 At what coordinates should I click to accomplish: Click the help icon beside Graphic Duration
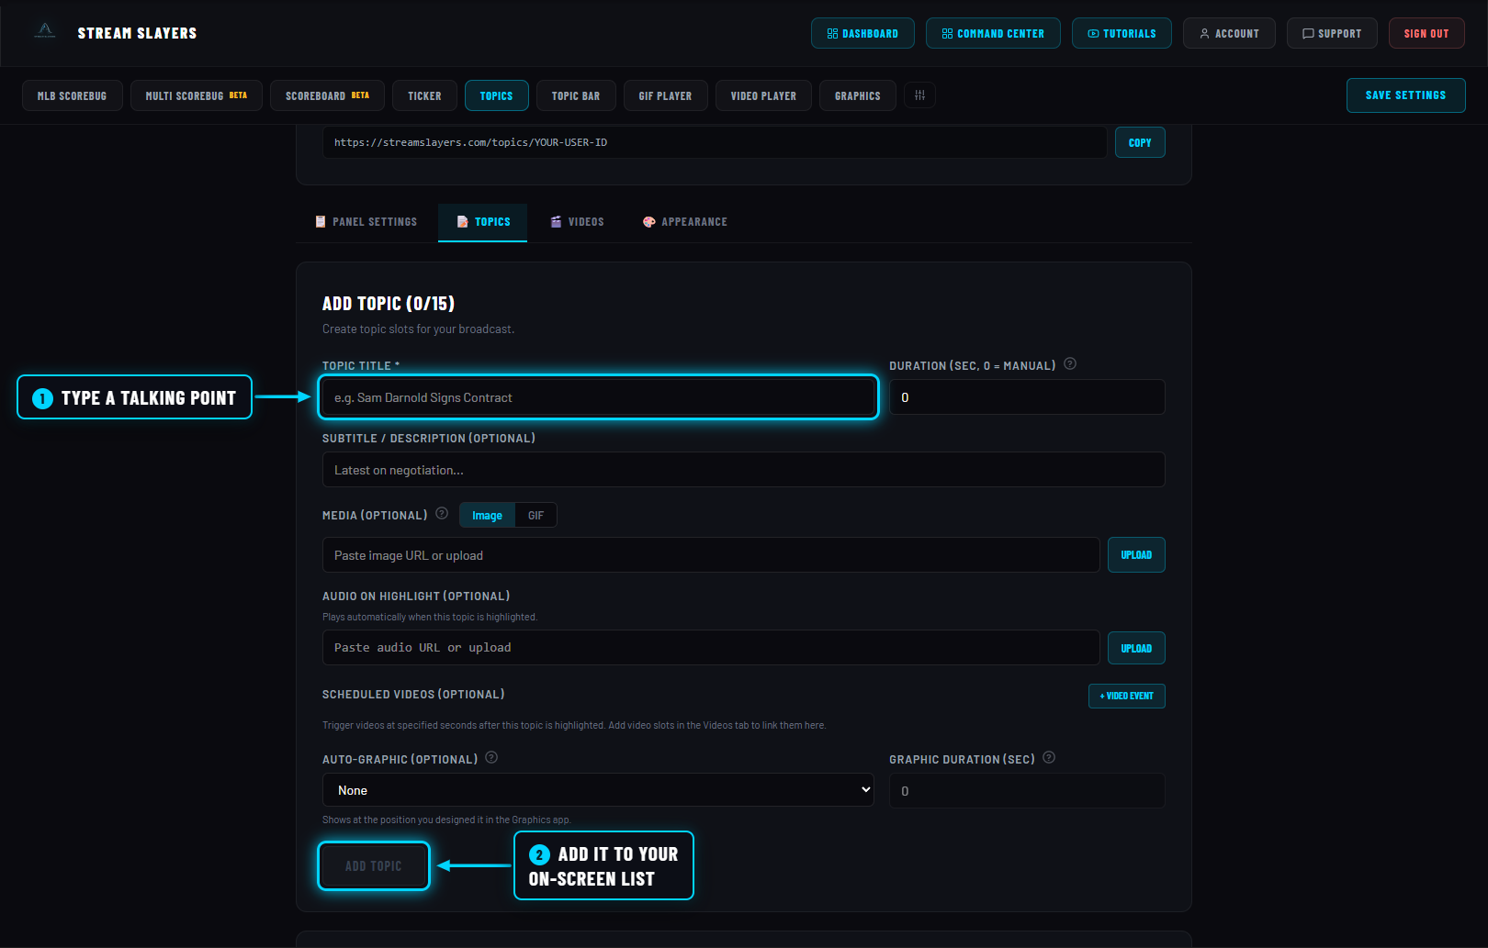1049,758
